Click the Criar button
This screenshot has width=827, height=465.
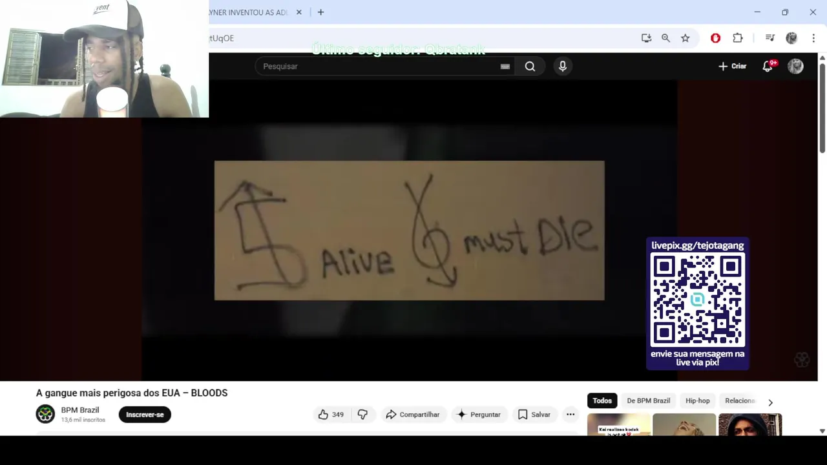pyautogui.click(x=732, y=66)
